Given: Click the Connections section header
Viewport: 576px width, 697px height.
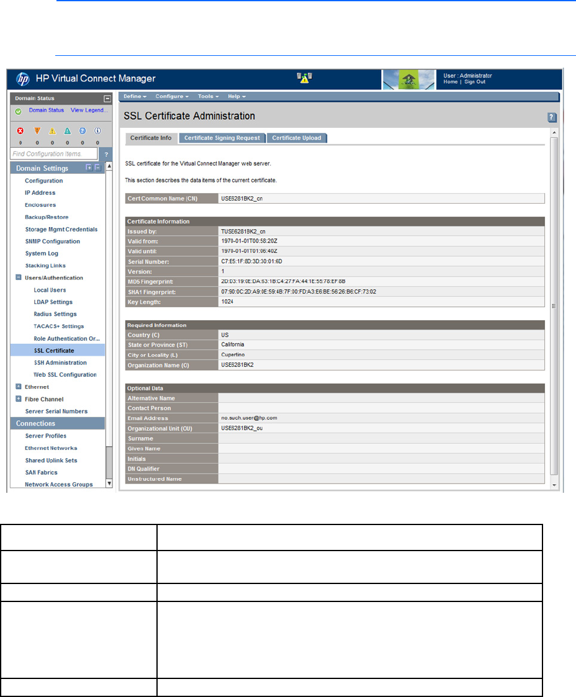Looking at the screenshot, I should coord(57,424).
